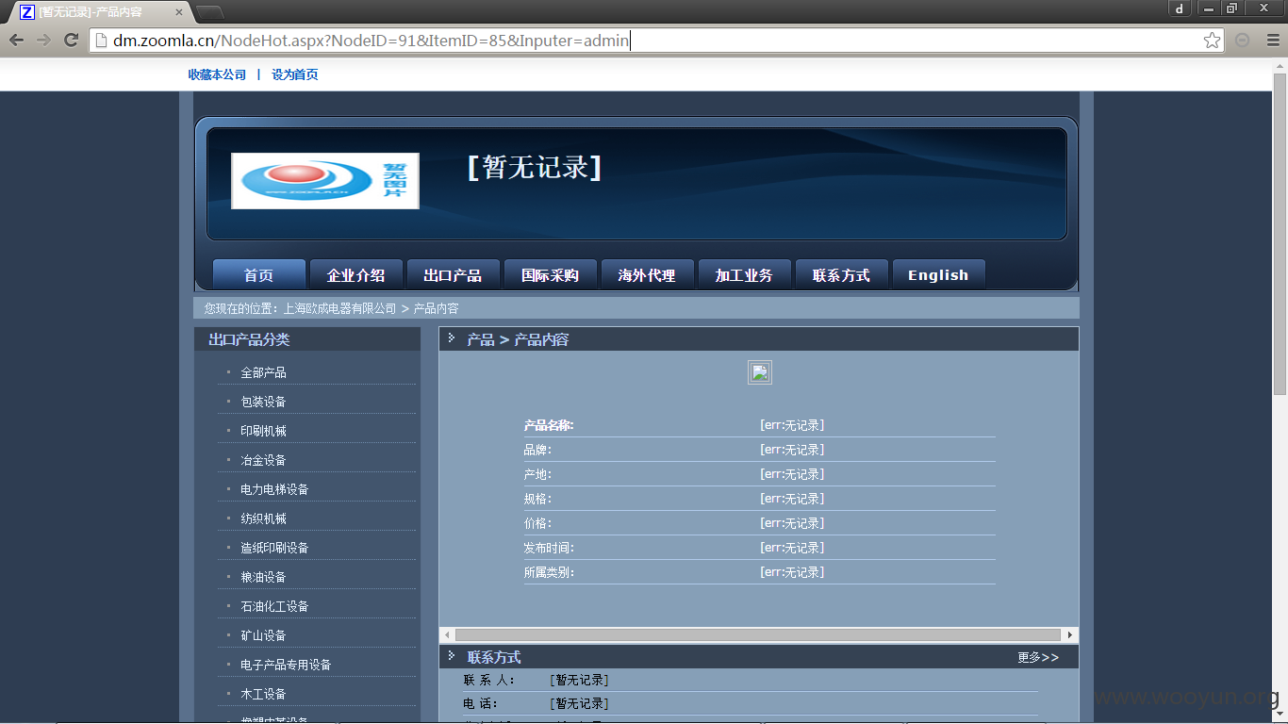1288x724 pixels.
Task: Select 冶金设备 category
Action: [x=263, y=460]
